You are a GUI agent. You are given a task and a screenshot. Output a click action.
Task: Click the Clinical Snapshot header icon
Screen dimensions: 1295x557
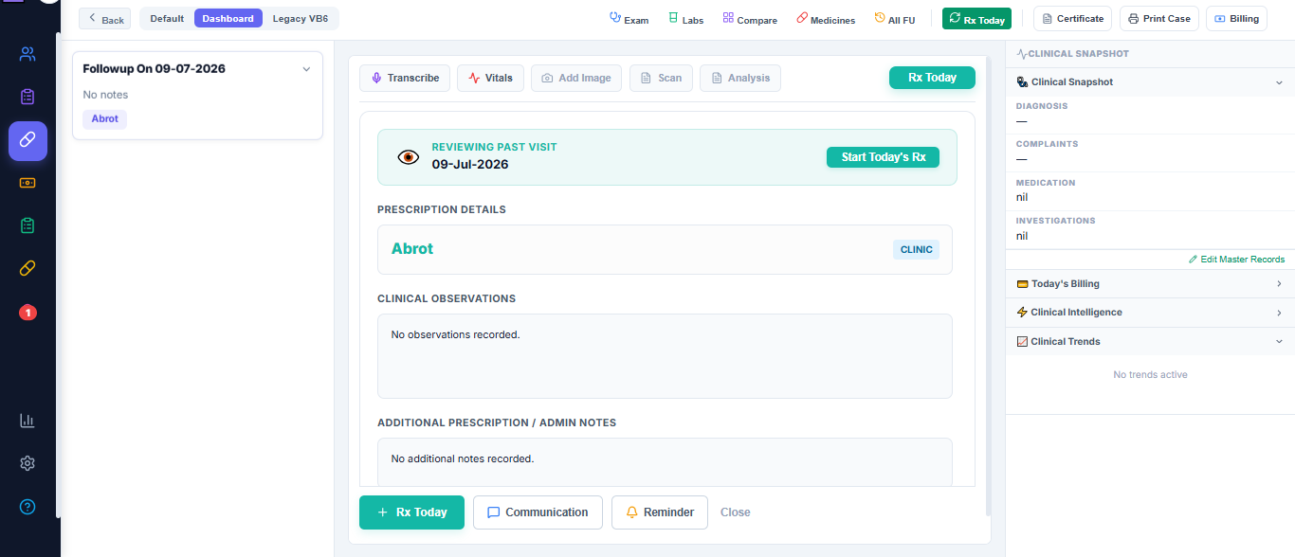coord(1022,82)
